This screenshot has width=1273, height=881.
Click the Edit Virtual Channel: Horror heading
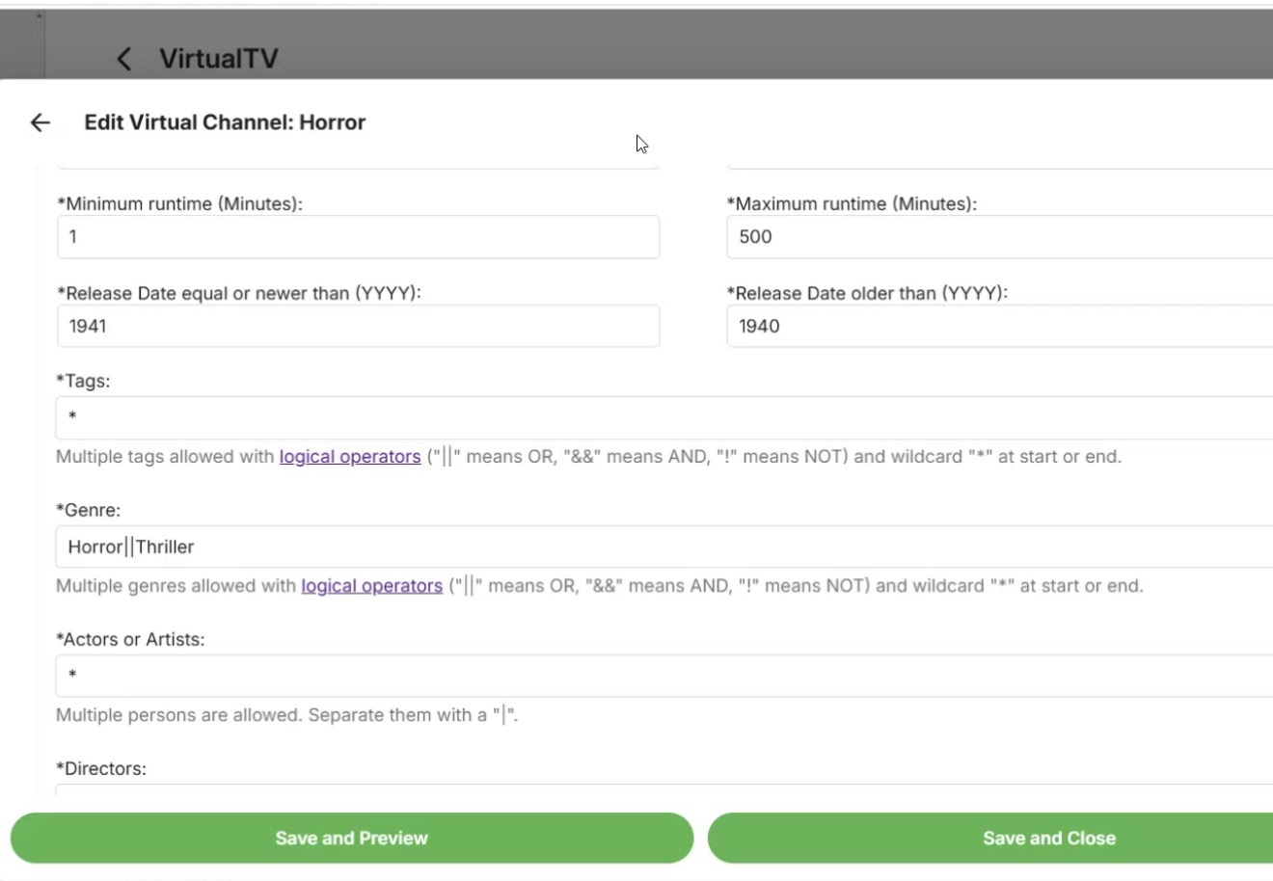pos(225,122)
